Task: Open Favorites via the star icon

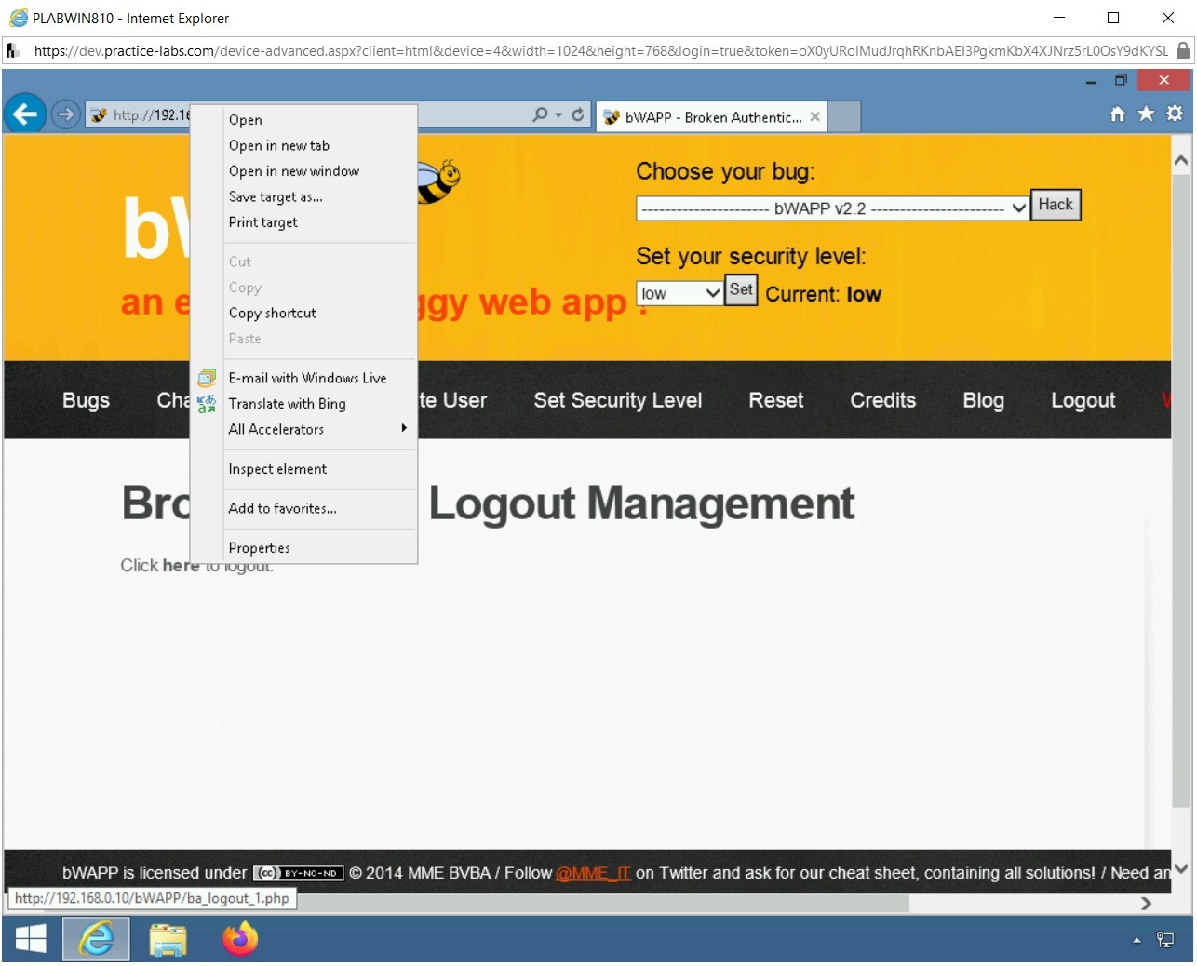Action: tap(1145, 113)
